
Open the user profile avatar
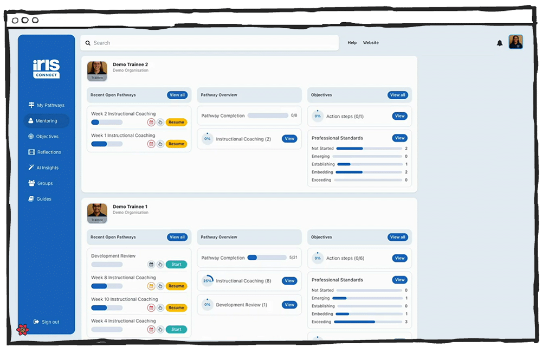tap(515, 42)
